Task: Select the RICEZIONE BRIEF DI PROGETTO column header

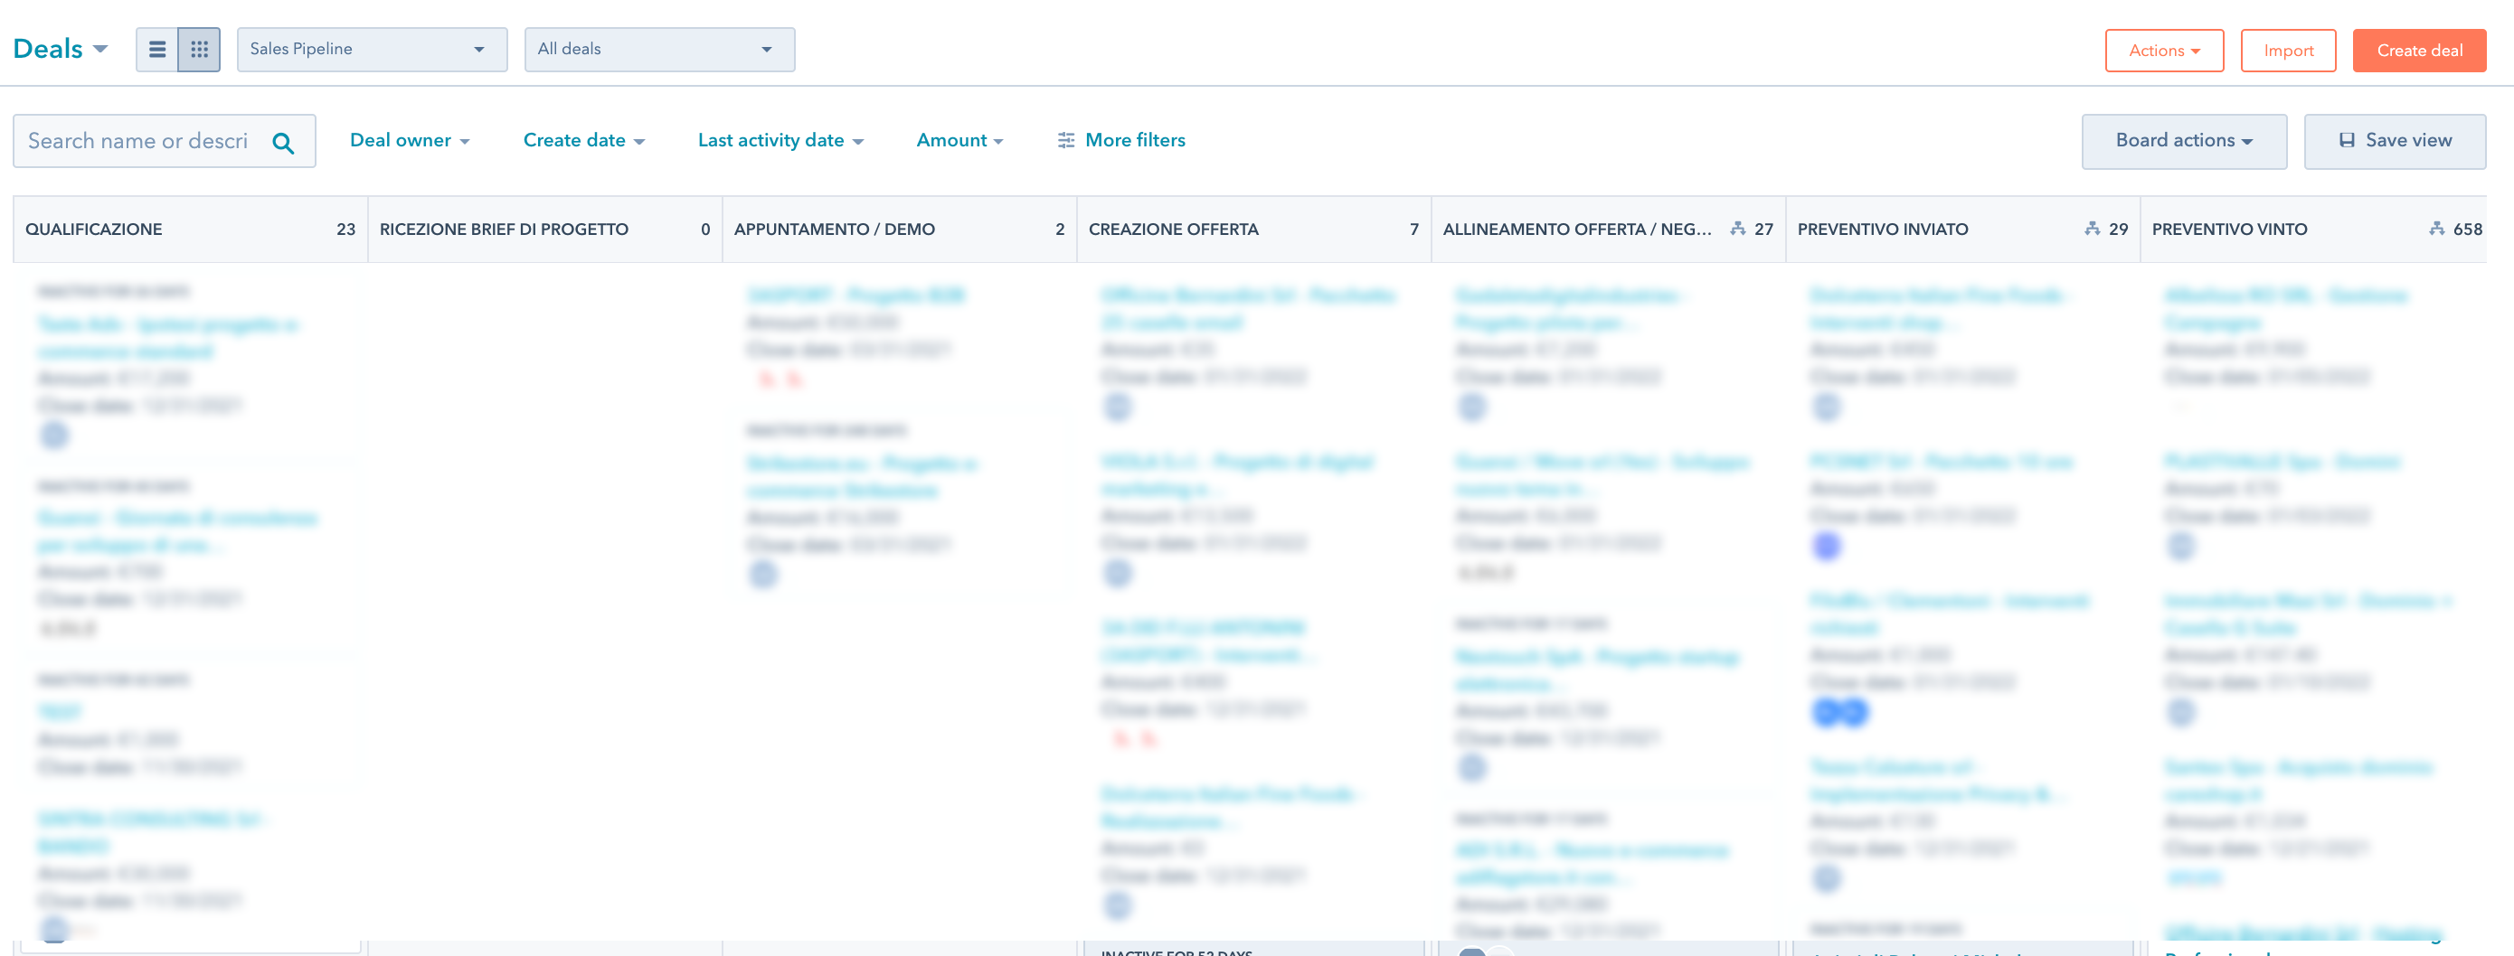Action: (544, 230)
